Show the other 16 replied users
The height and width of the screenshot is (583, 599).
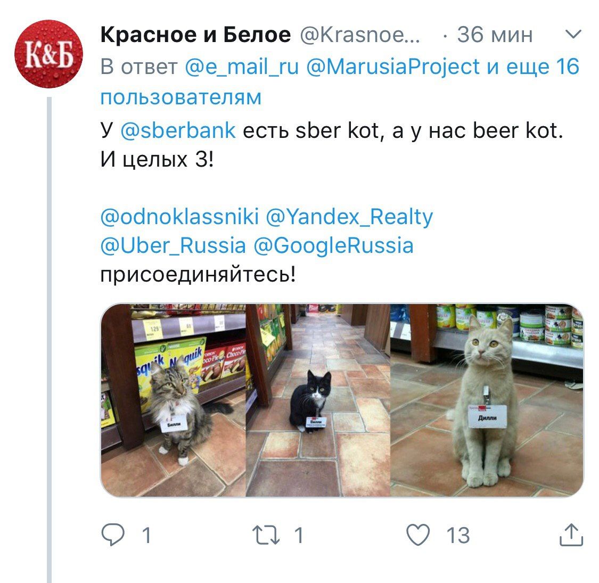click(340, 82)
